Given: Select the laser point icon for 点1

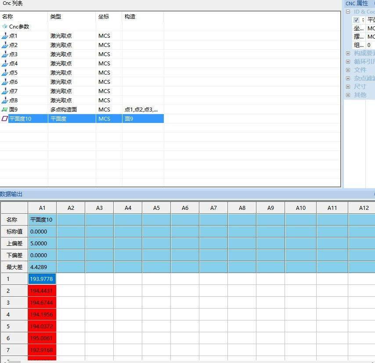Looking at the screenshot, I should click(5, 36).
